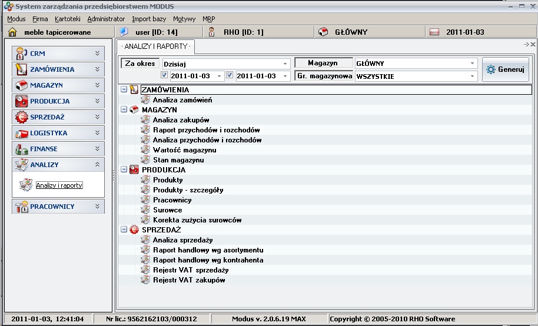Open the Magazyn warehouse dropdown
Image resolution: width=538 pixels, height=326 pixels.
point(473,64)
